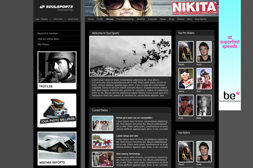Open the Weather Reports tile

coord(57,148)
